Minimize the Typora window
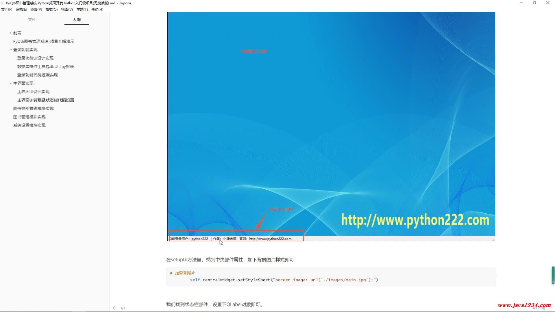Image resolution: width=555 pixels, height=312 pixels. [521, 3]
